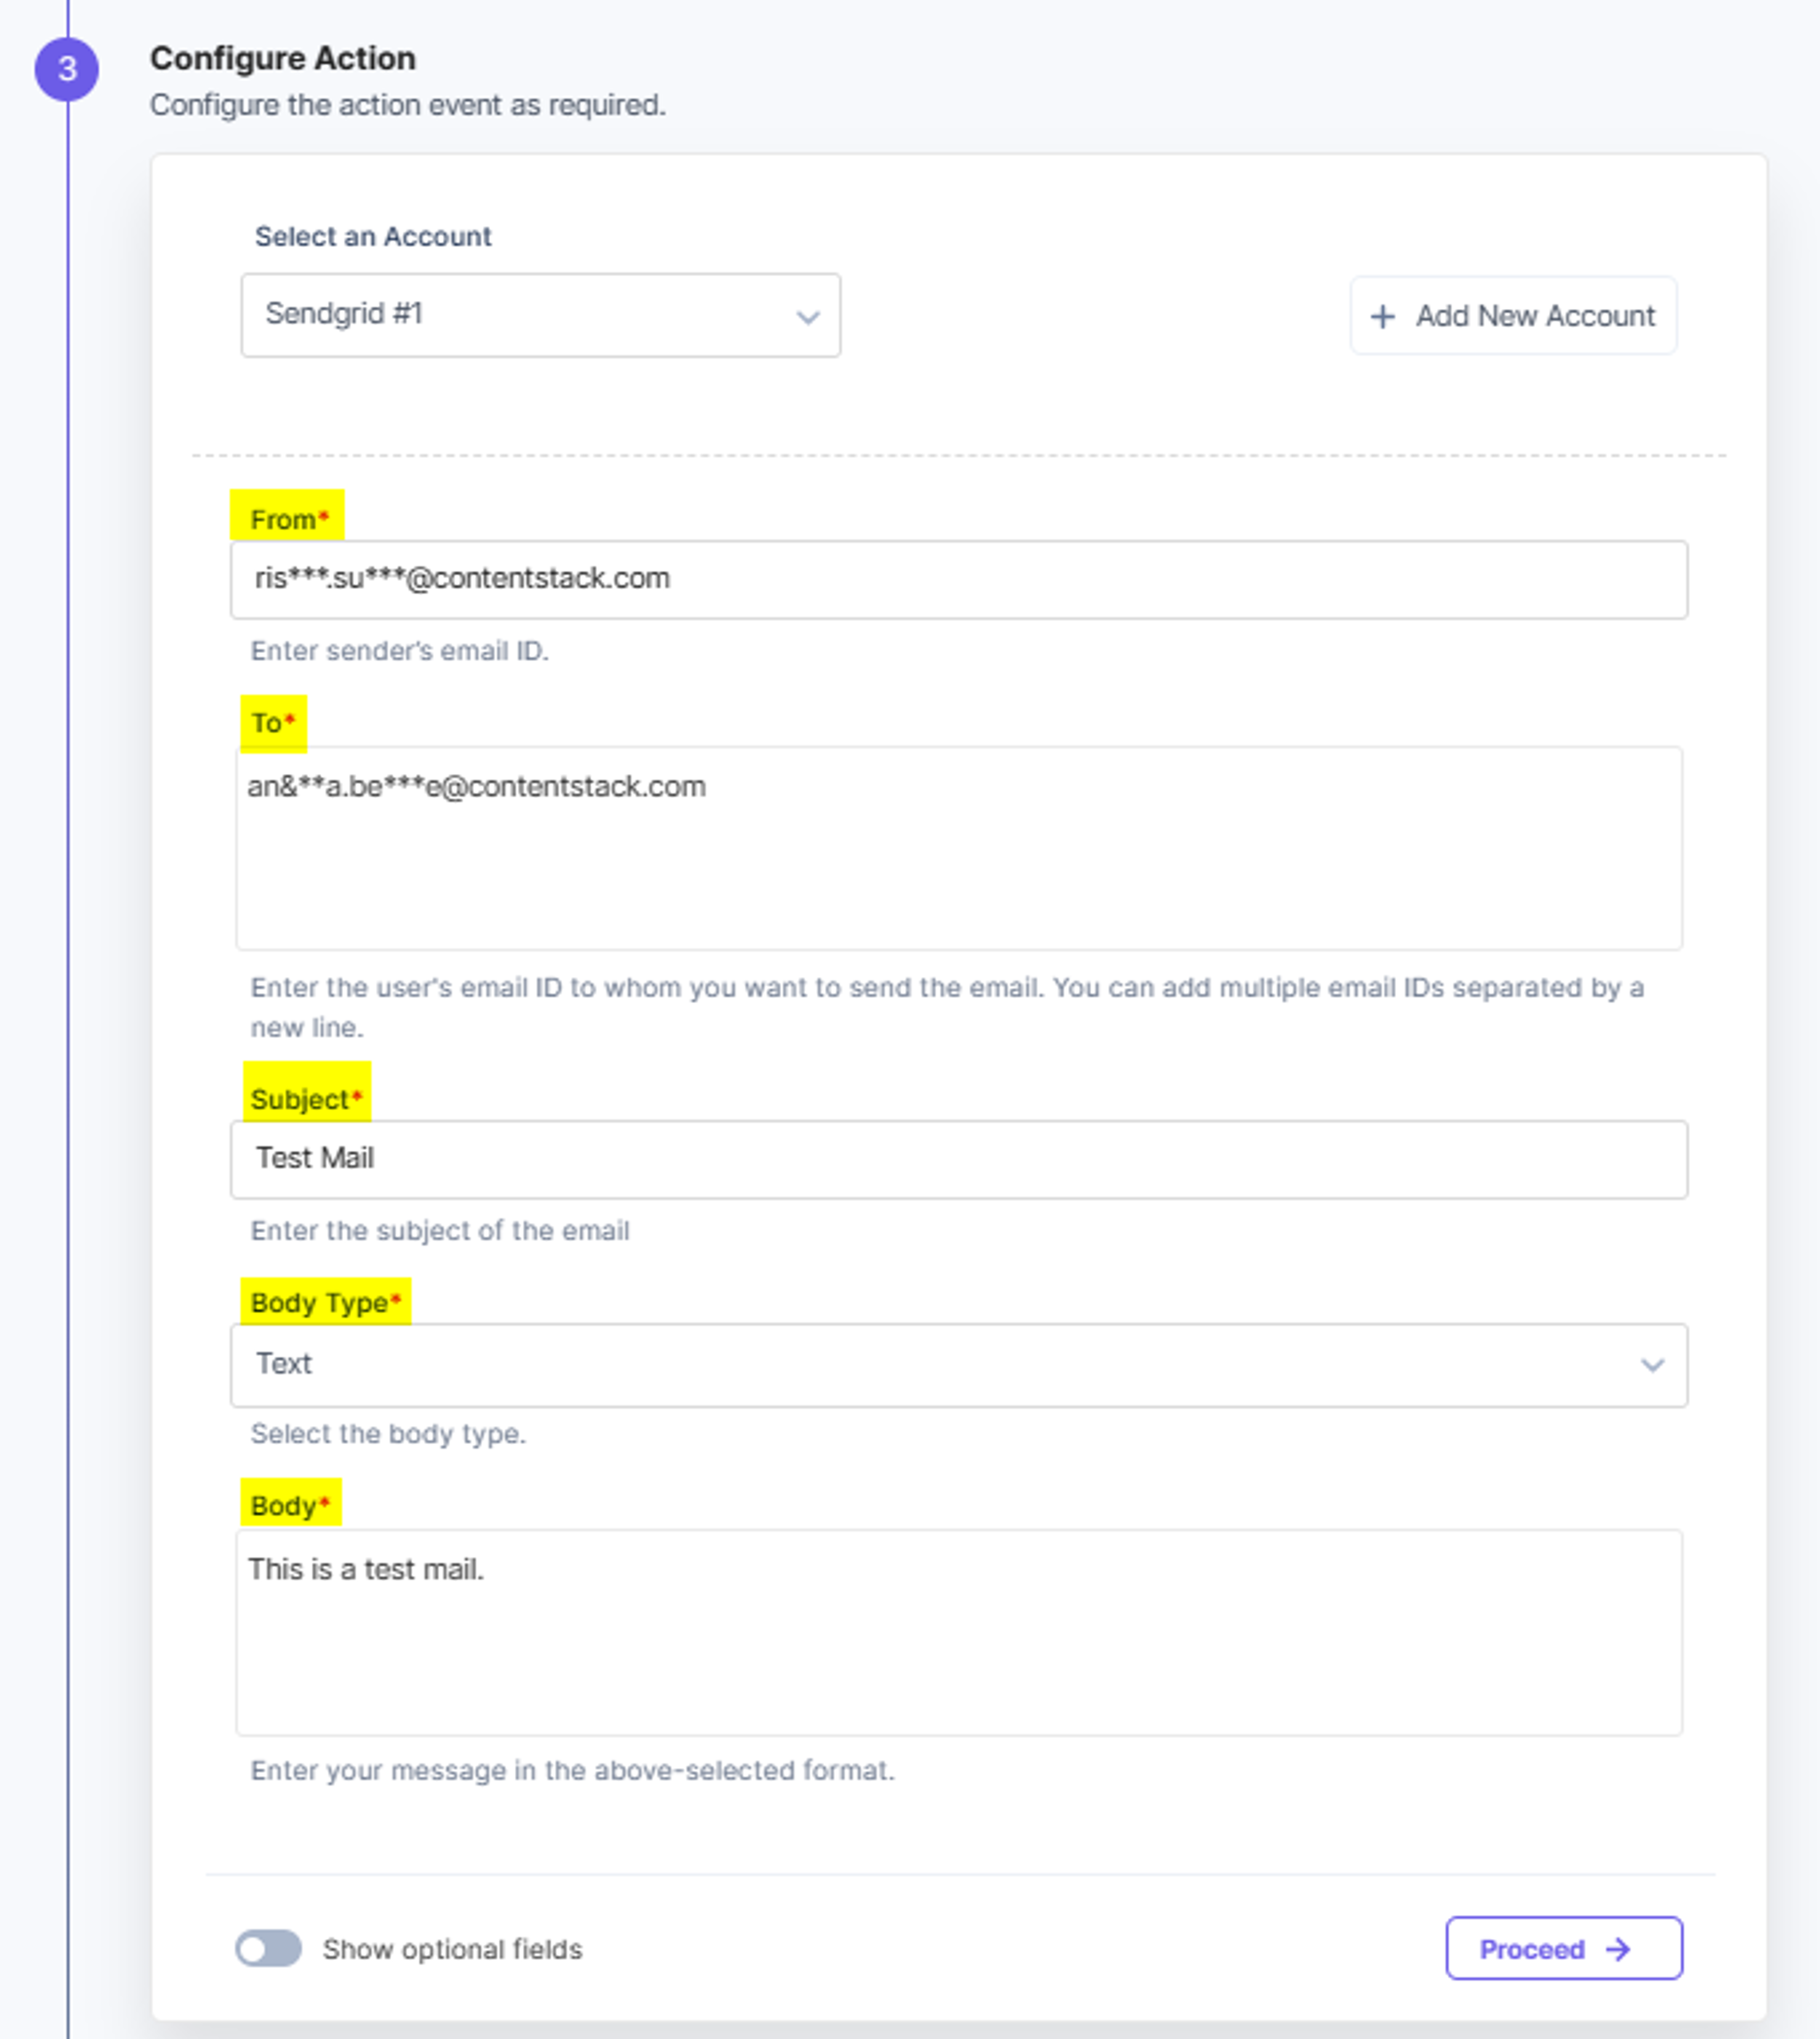Click the Show optional fields label text

click(x=452, y=1949)
